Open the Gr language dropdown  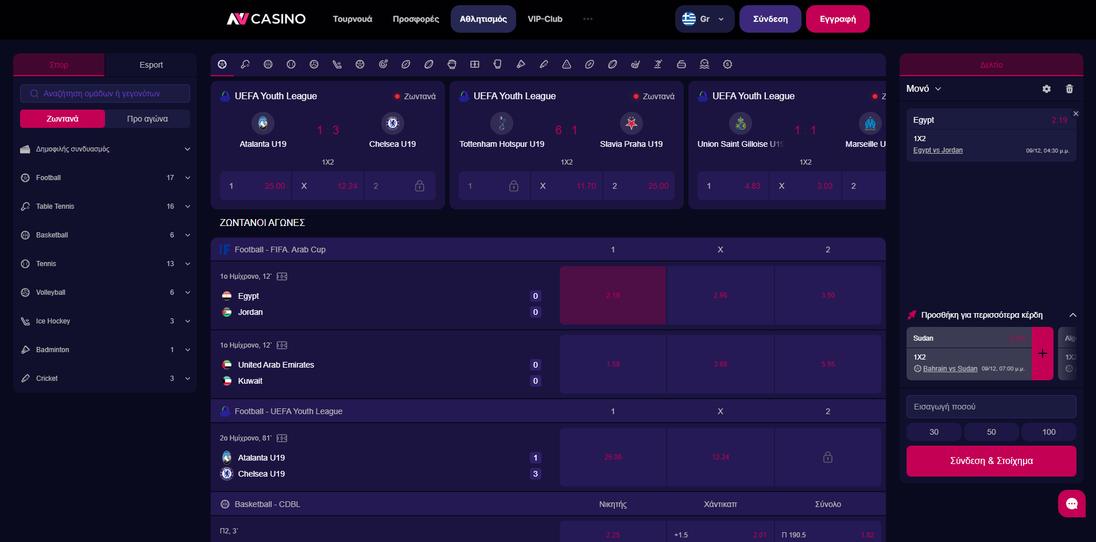pos(704,19)
